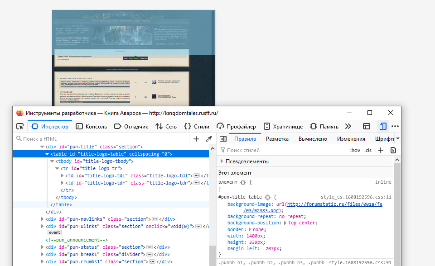Collapse the title-logo-tr node
The width and height of the screenshot is (435, 266).
[x=57, y=168]
